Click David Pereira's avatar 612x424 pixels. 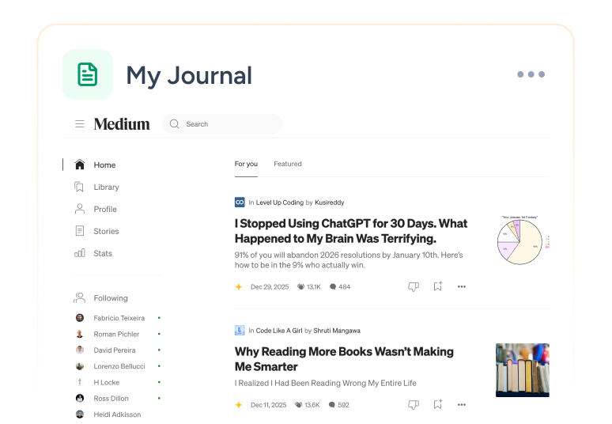point(80,350)
